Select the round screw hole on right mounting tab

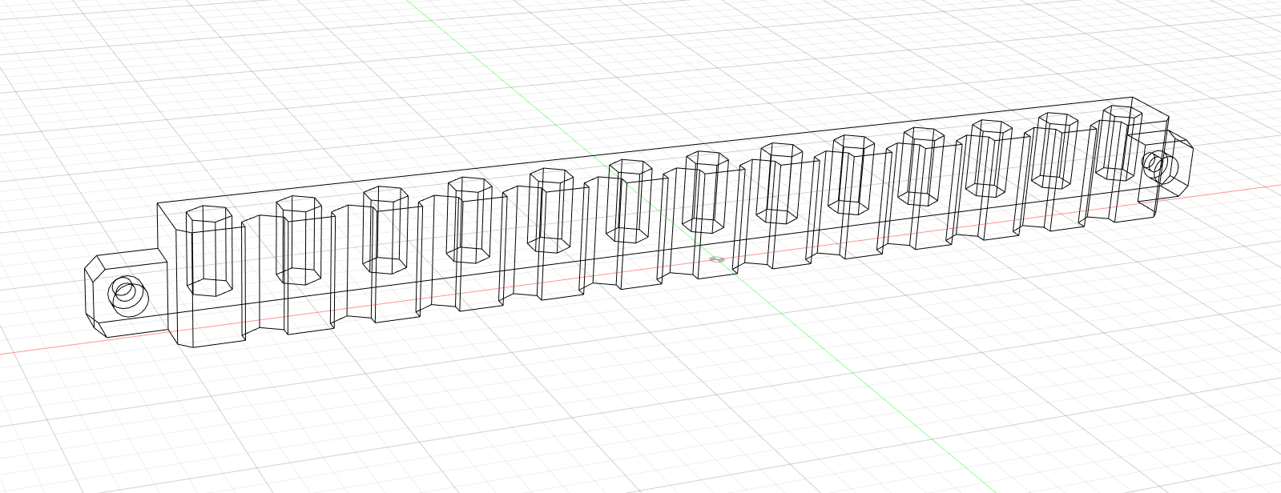pyautogui.click(x=1158, y=166)
